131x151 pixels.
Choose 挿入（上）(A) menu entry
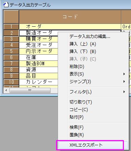93,44
